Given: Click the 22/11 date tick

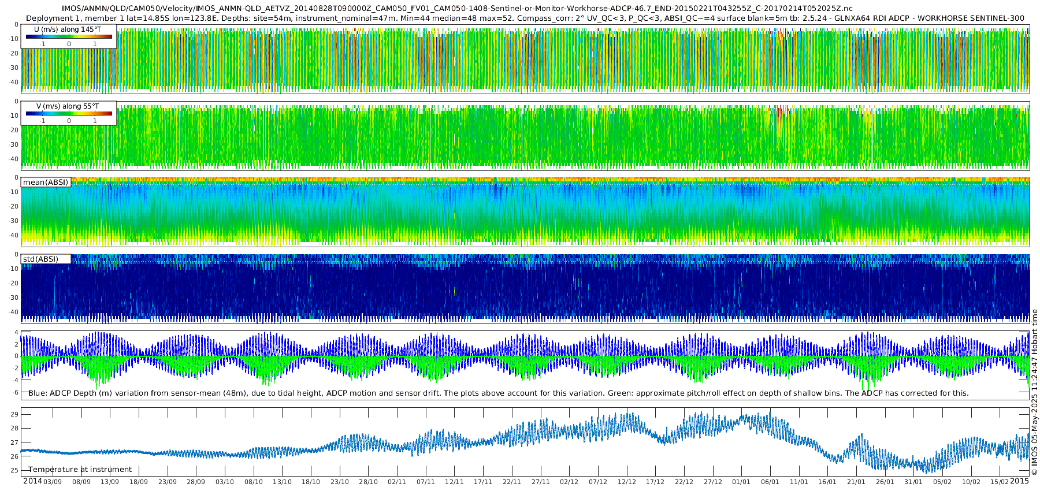Looking at the screenshot, I should click(x=512, y=482).
